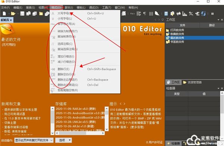The image size is (224, 146).
Task: Click the Save floppy disk icon
Action: [x=22, y=13]
